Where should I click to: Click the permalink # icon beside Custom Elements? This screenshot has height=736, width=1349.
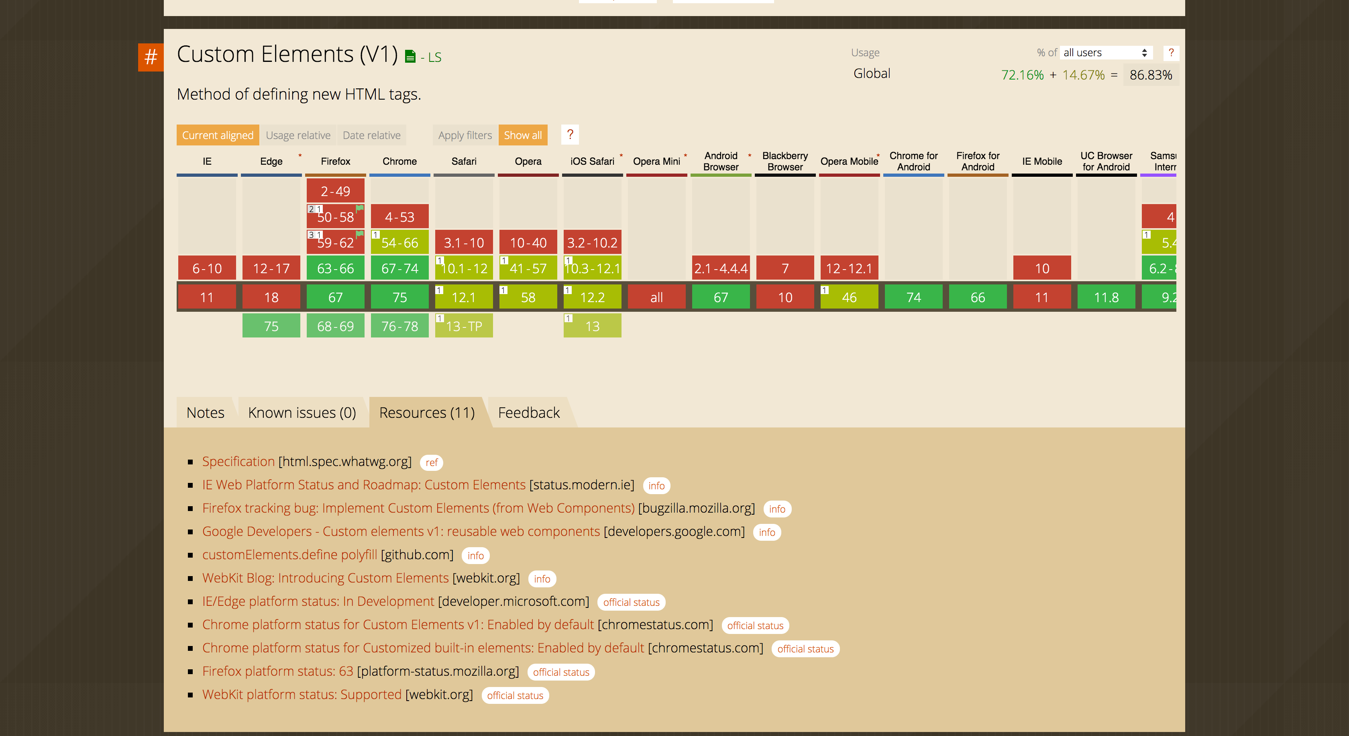[151, 57]
